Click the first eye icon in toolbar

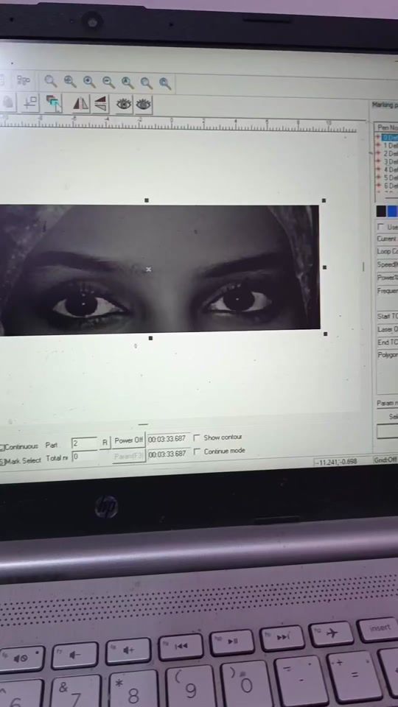click(124, 104)
